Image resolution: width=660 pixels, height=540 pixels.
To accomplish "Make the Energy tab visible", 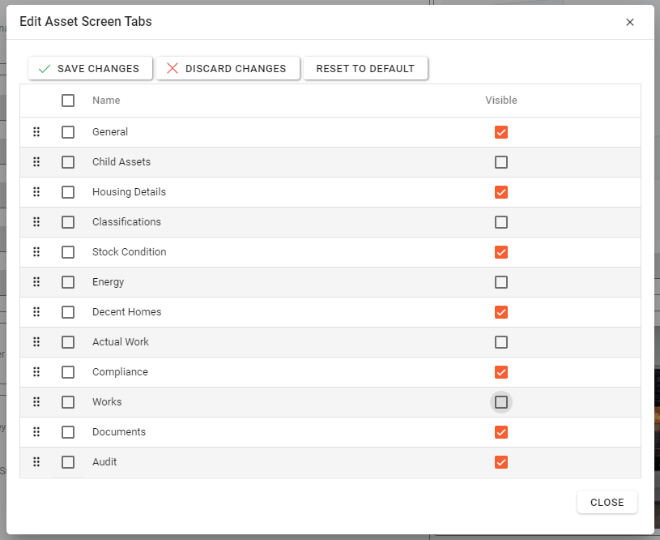I will 501,282.
